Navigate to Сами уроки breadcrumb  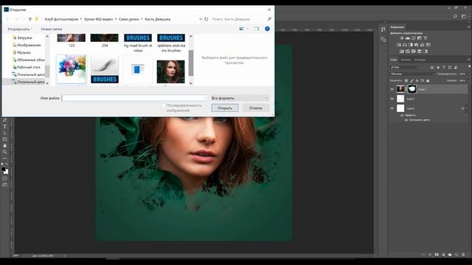[128, 19]
